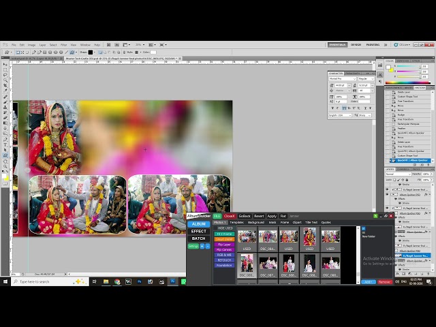The width and height of the screenshot is (436, 327).
Task: Toggle history snapshot box for Feather state
Action: tap(388, 129)
